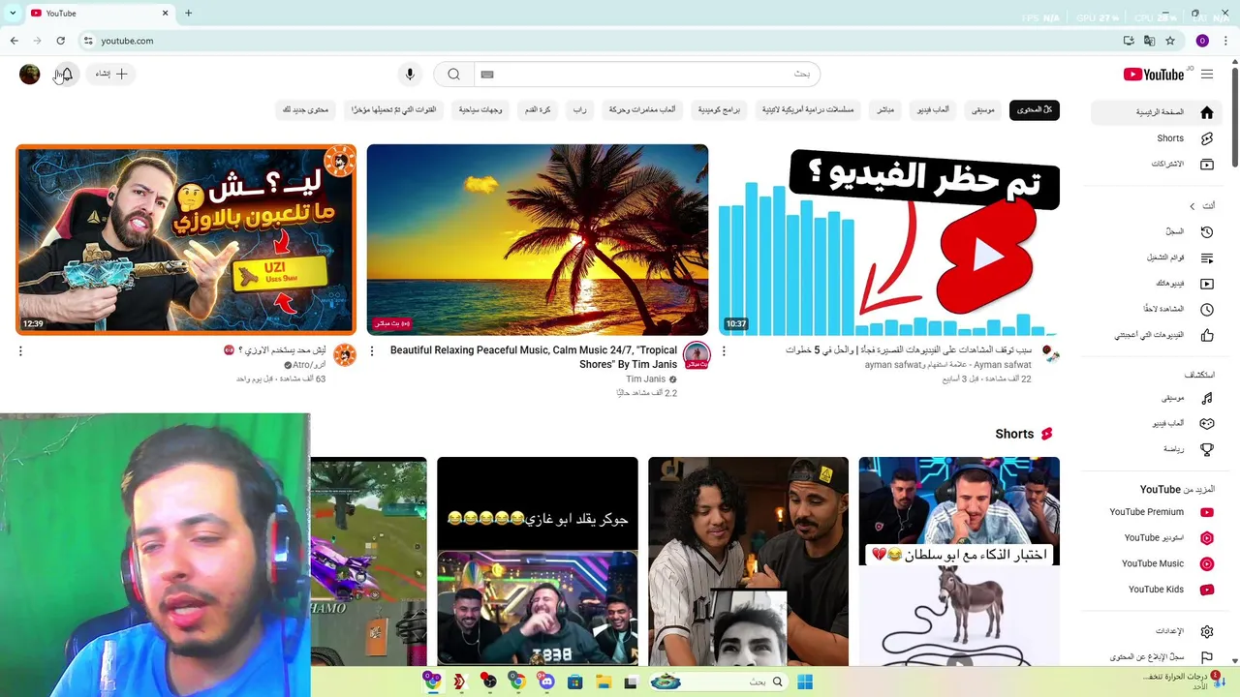Select the Tourist destinations filter chip

tap(480, 110)
